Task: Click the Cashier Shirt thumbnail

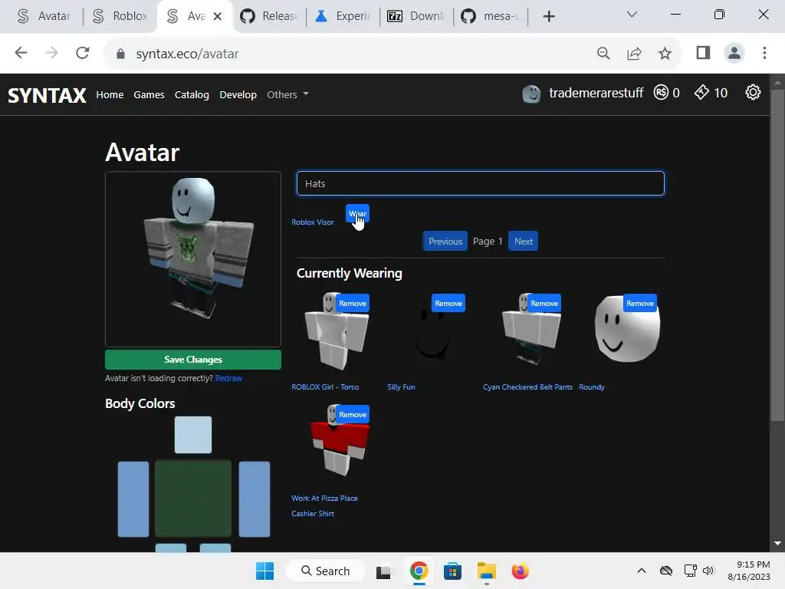Action: click(x=340, y=441)
